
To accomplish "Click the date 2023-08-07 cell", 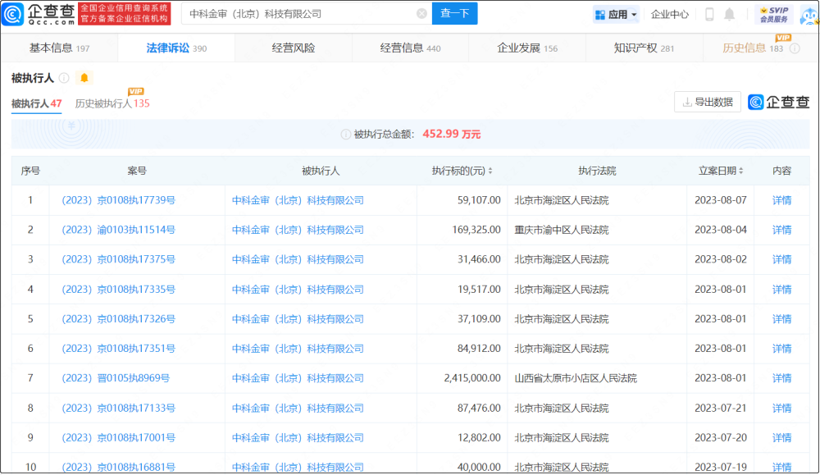I will [x=720, y=200].
